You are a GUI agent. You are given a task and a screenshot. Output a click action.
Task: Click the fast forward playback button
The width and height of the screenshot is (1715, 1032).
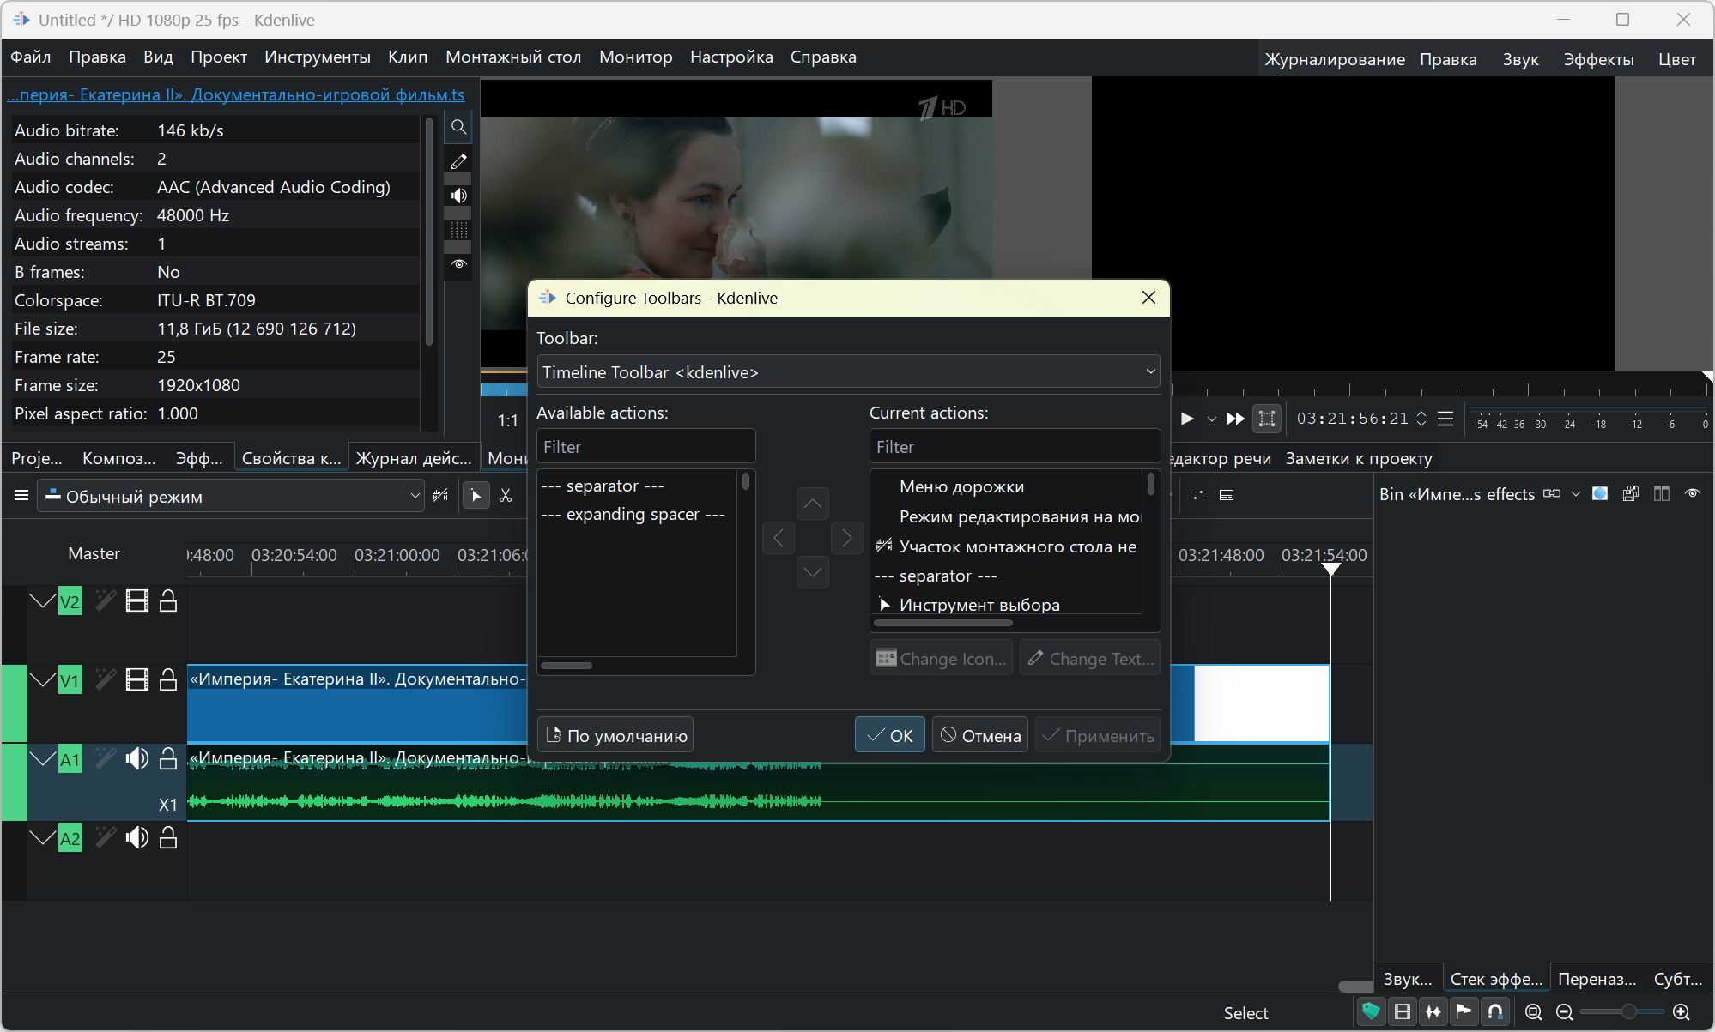point(1235,419)
